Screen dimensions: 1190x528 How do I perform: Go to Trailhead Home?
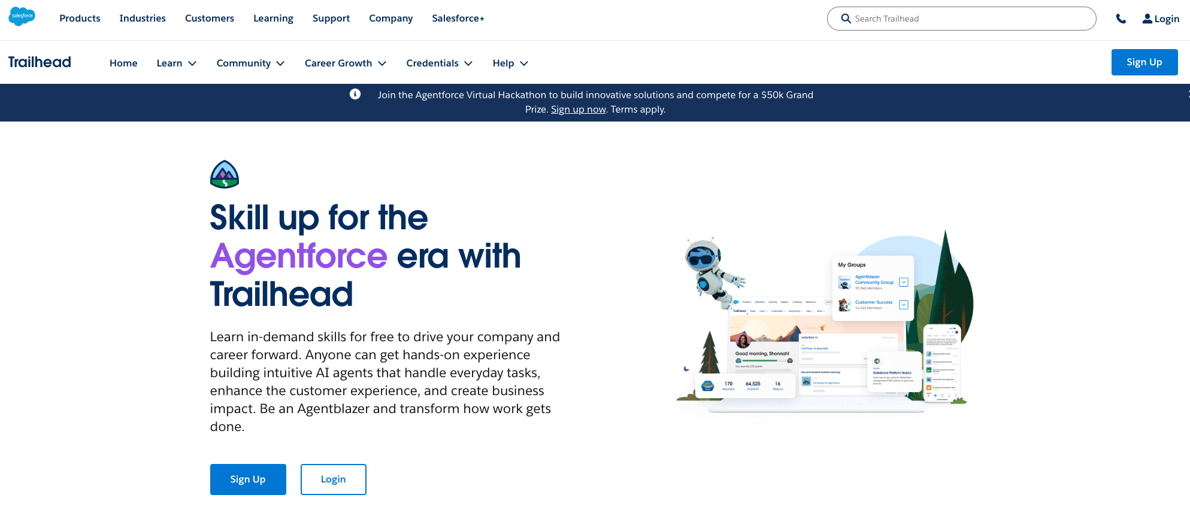click(x=123, y=63)
